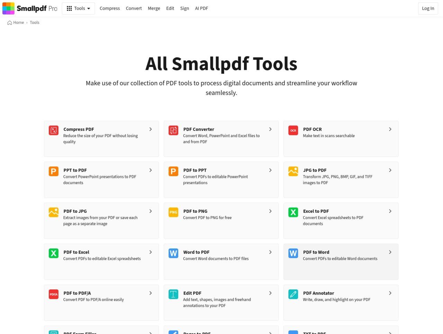
Task: Click the PDF to Excel title
Action: 76,252
